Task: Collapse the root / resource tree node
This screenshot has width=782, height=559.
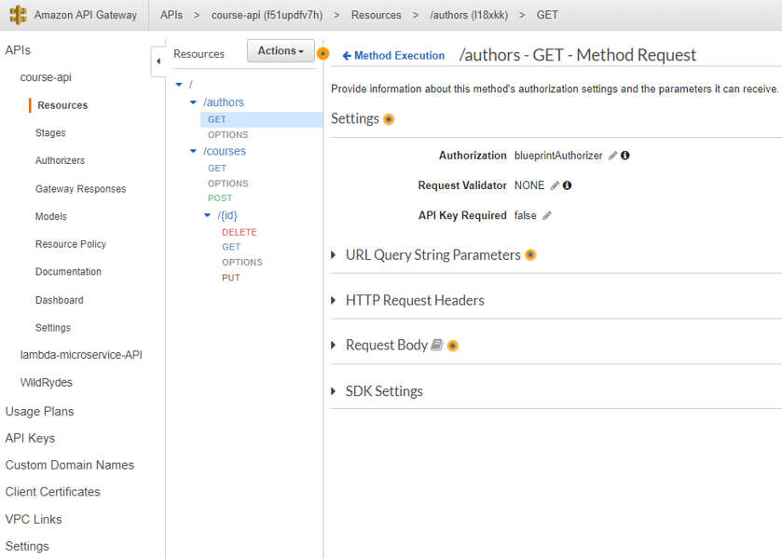Action: [x=179, y=85]
